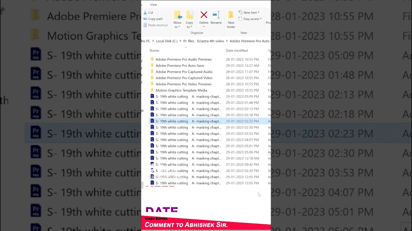
Task: Expand breadcrumb chevron after Local Disk (C:)
Action: point(180,41)
